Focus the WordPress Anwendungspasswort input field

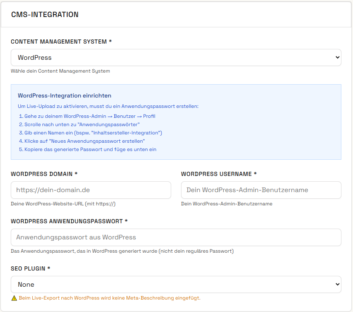(x=176, y=237)
